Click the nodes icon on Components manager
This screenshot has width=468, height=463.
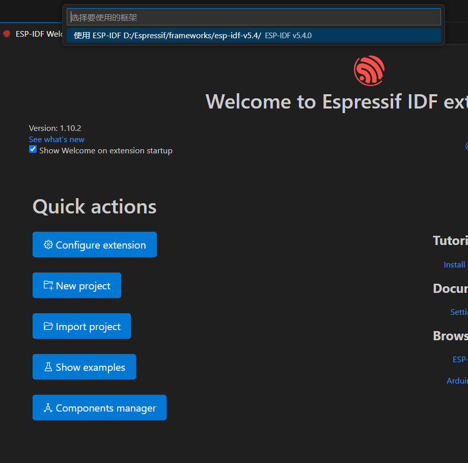coord(48,408)
